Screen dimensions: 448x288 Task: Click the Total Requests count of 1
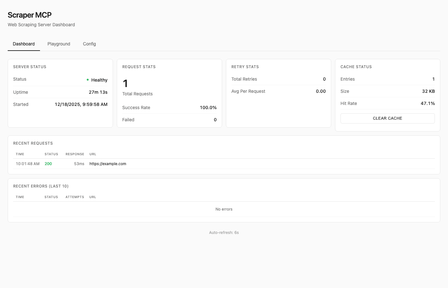125,84
